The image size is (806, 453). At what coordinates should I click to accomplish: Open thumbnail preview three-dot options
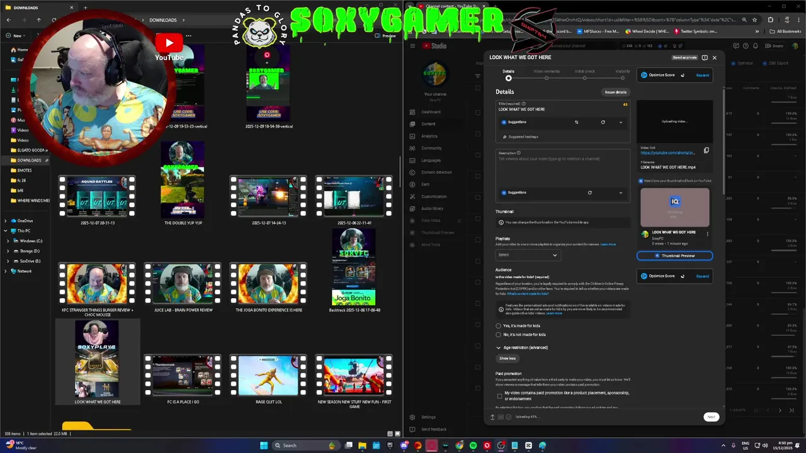click(x=707, y=234)
